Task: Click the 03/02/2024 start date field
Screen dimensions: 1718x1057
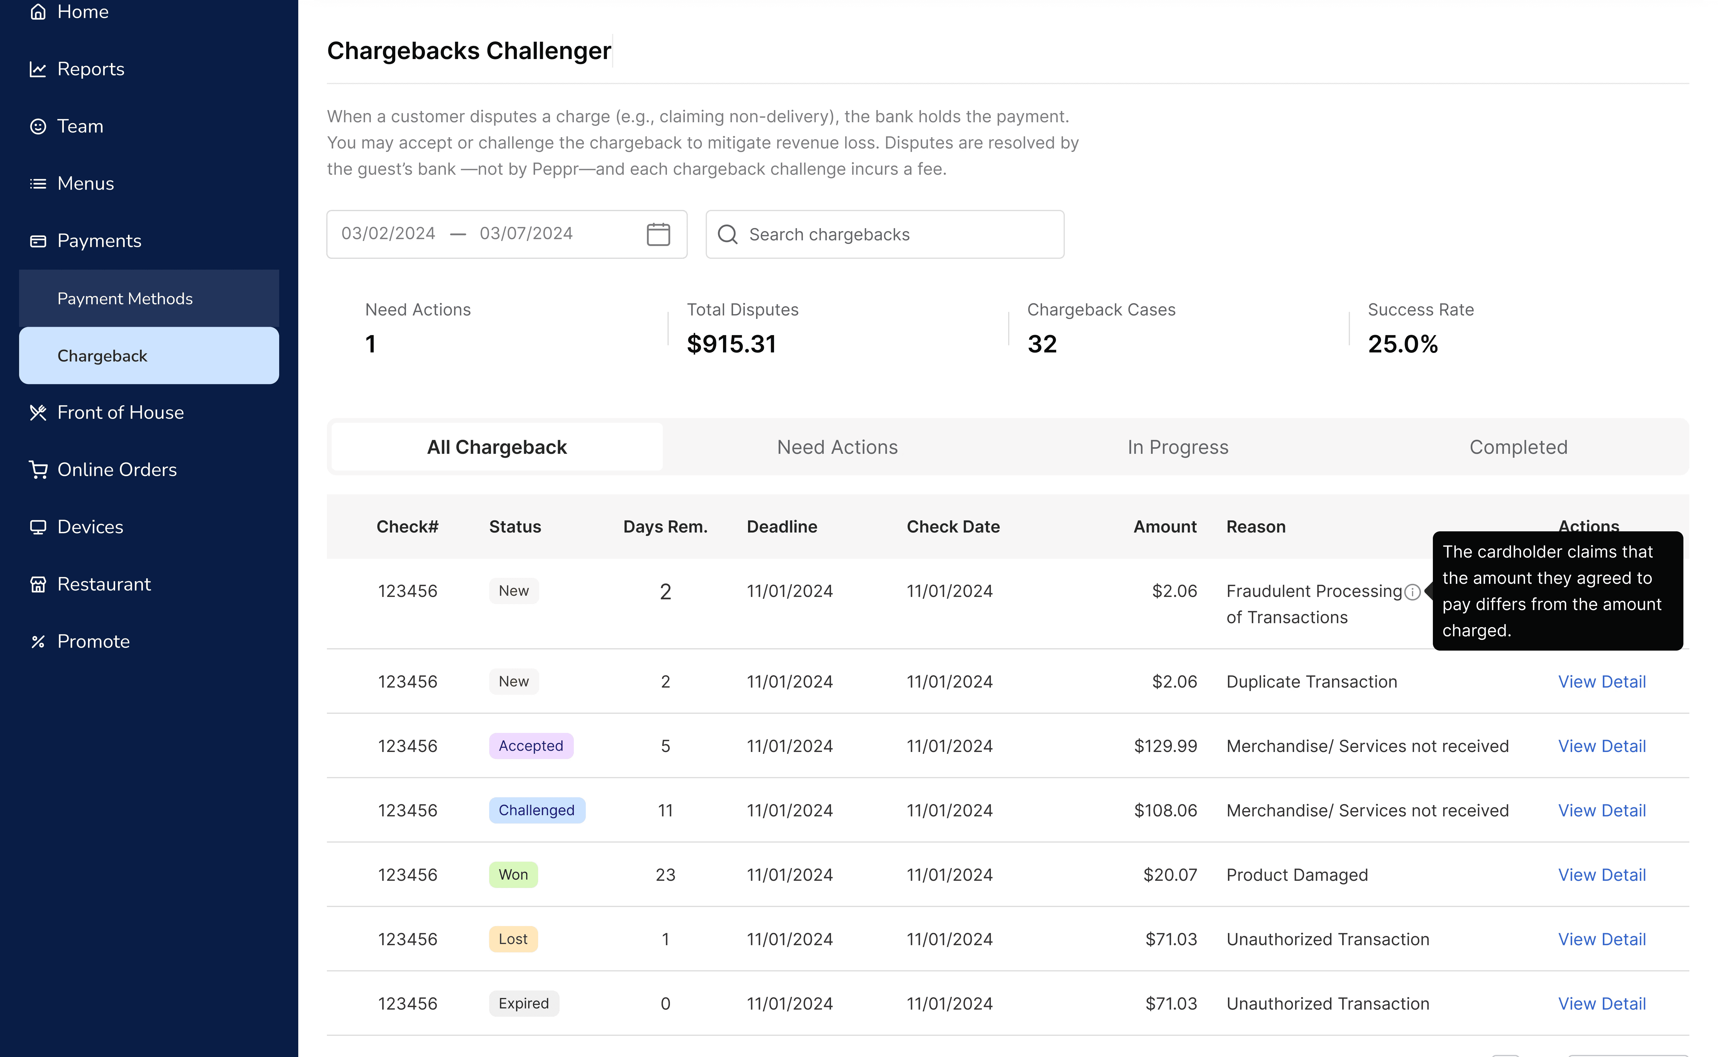Action: (388, 233)
